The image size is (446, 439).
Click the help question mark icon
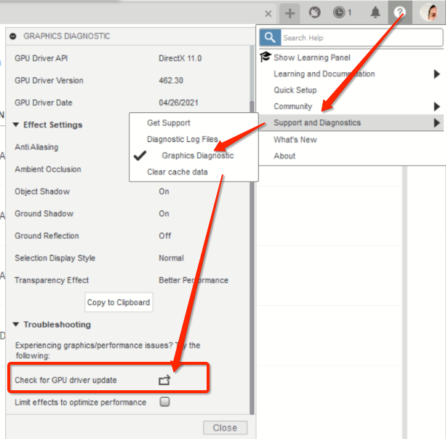pos(399,12)
